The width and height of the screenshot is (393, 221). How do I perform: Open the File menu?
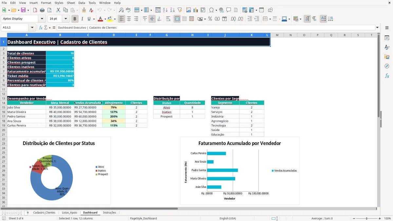point(4,3)
